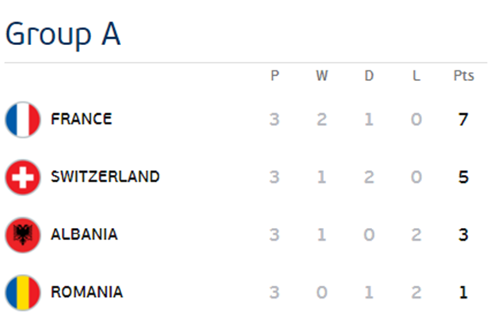Click the W column header
The height and width of the screenshot is (323, 491).
(x=322, y=76)
